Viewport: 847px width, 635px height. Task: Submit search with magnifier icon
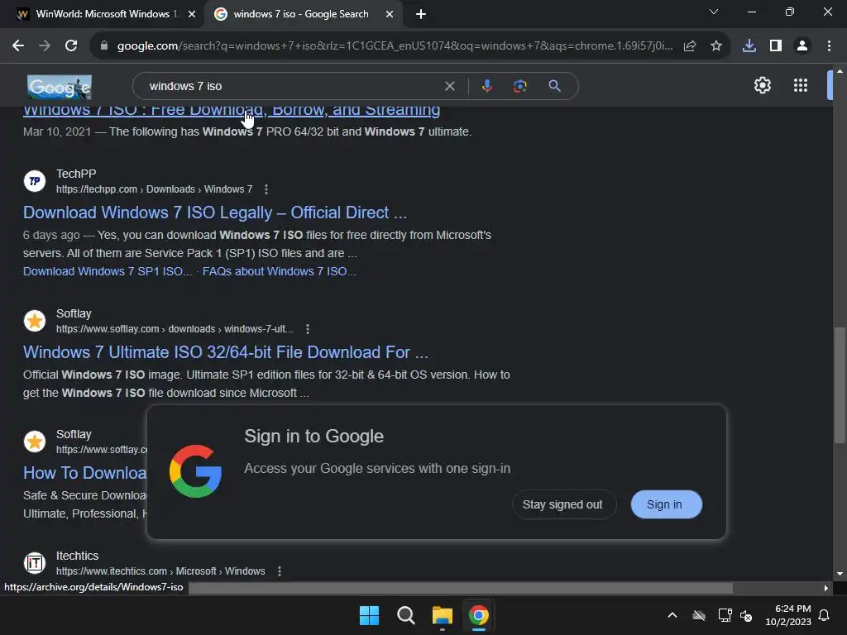(554, 86)
